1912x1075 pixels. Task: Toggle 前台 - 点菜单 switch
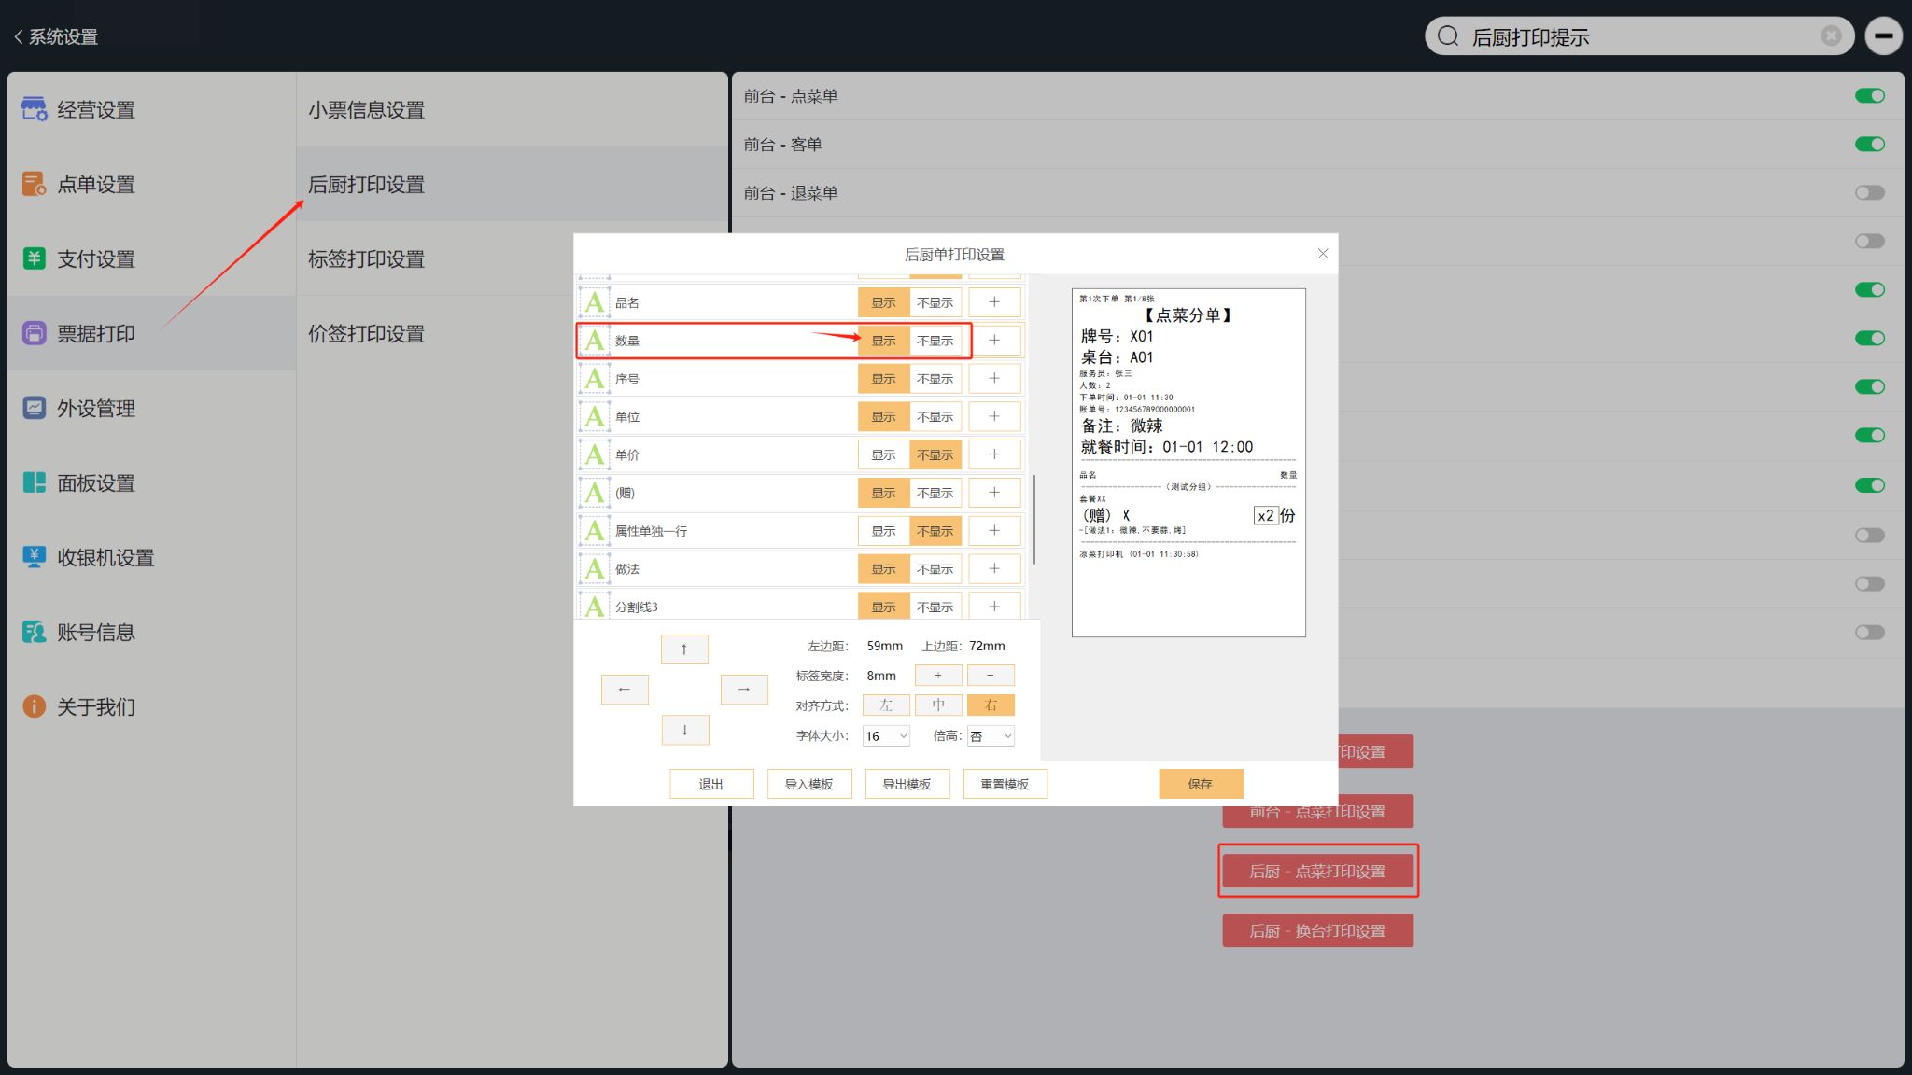pyautogui.click(x=1870, y=96)
